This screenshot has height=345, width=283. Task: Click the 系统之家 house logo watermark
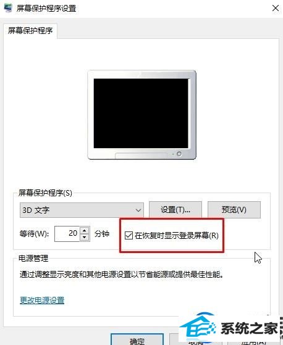(x=198, y=328)
